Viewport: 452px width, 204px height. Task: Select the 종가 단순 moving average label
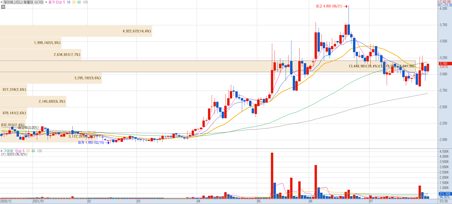[x=55, y=2]
